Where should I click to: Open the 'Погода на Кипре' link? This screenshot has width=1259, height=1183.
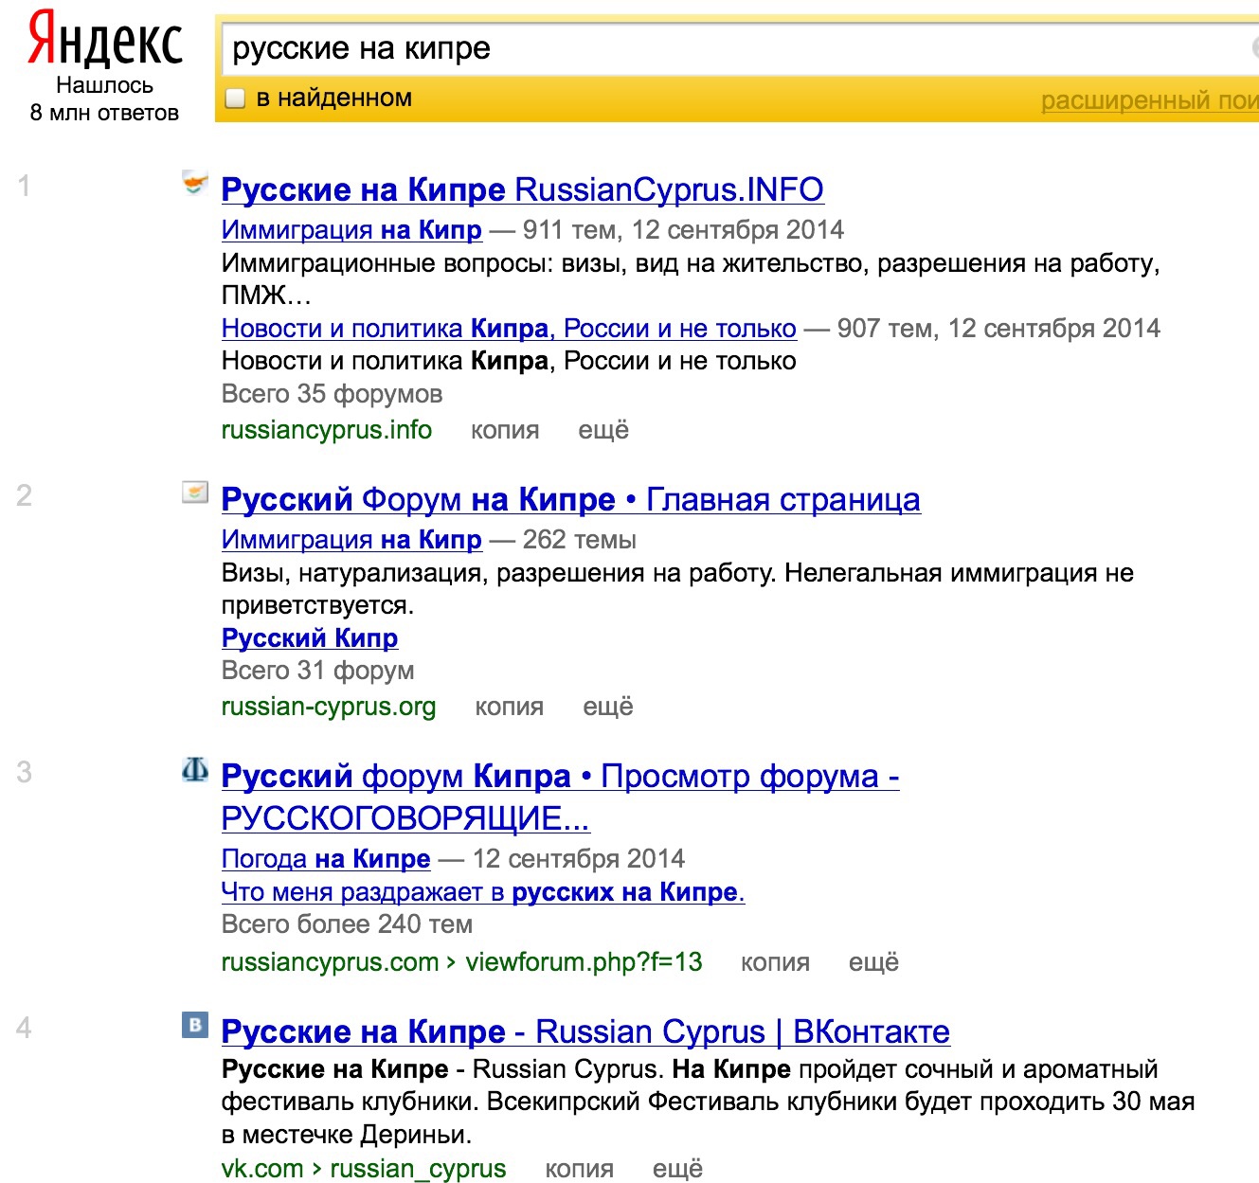326,859
